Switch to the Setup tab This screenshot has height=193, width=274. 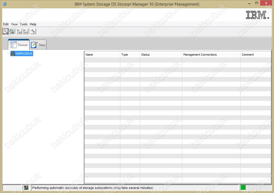[38, 45]
